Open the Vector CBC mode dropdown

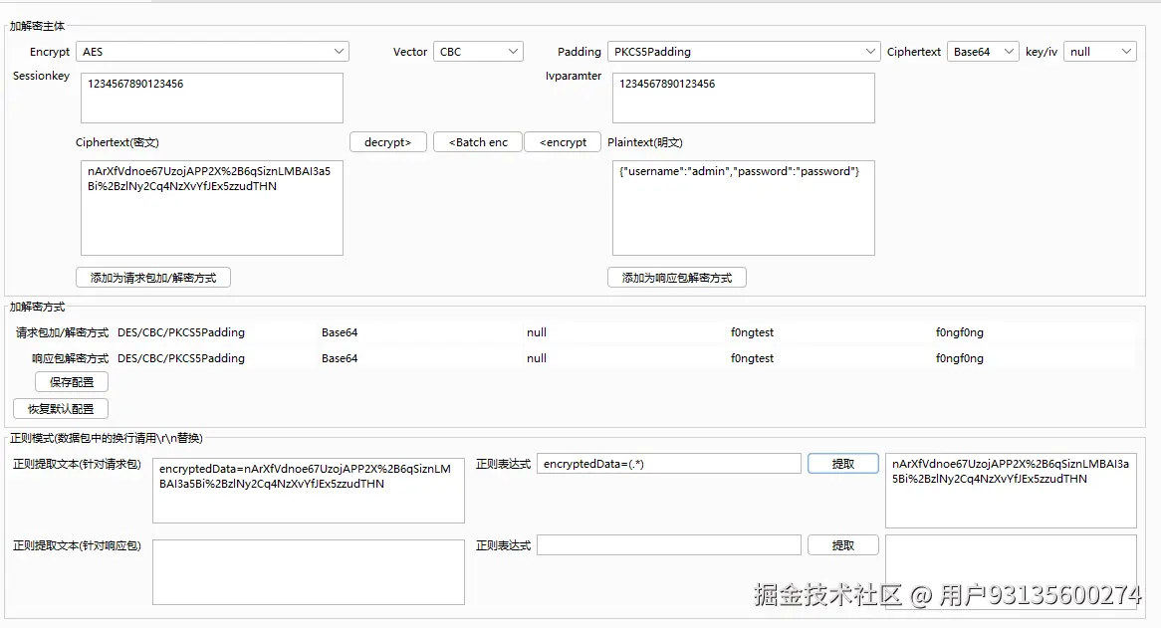coord(478,51)
